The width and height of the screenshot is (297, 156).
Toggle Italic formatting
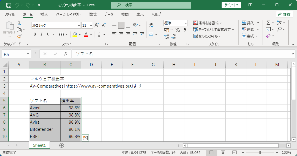pos(42,34)
